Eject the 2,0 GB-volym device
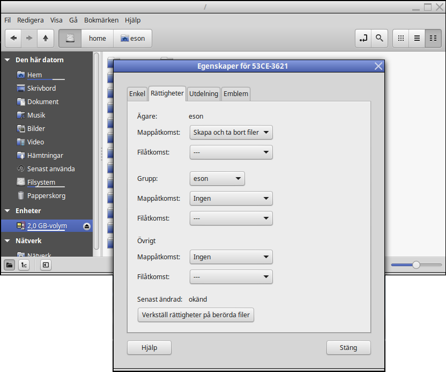The height and width of the screenshot is (372, 446). (x=87, y=227)
